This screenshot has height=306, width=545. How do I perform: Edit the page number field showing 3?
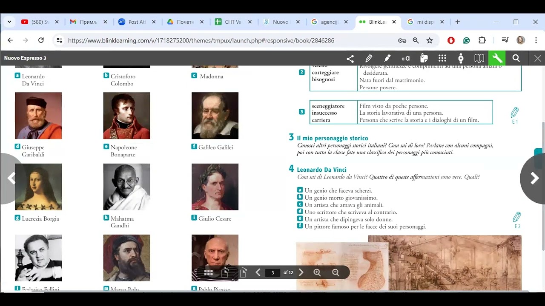pos(272,272)
